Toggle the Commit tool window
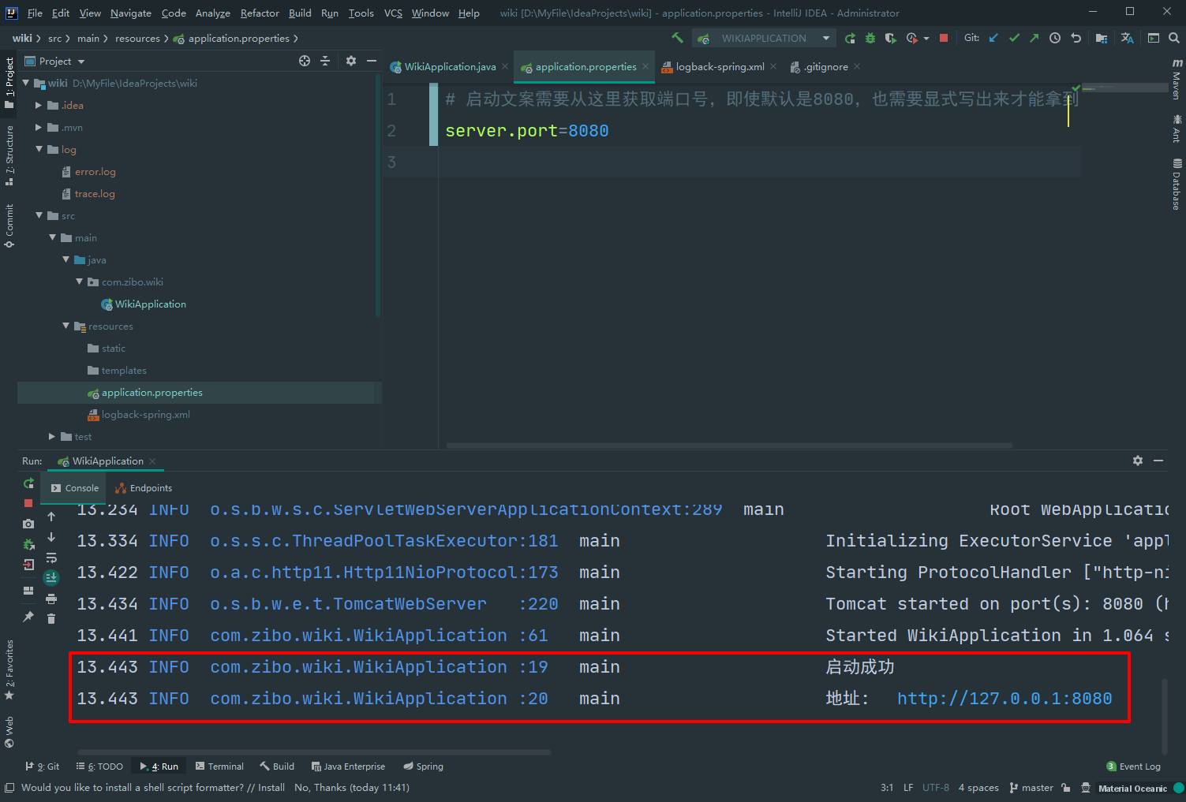The image size is (1186, 802). 9,226
